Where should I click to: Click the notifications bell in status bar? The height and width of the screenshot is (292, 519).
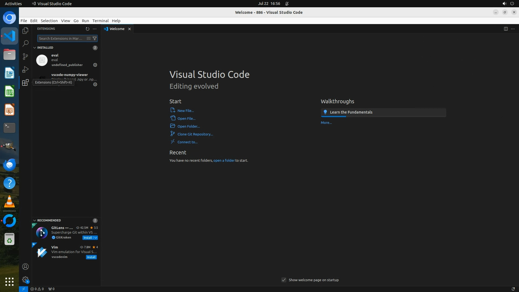click(513, 289)
